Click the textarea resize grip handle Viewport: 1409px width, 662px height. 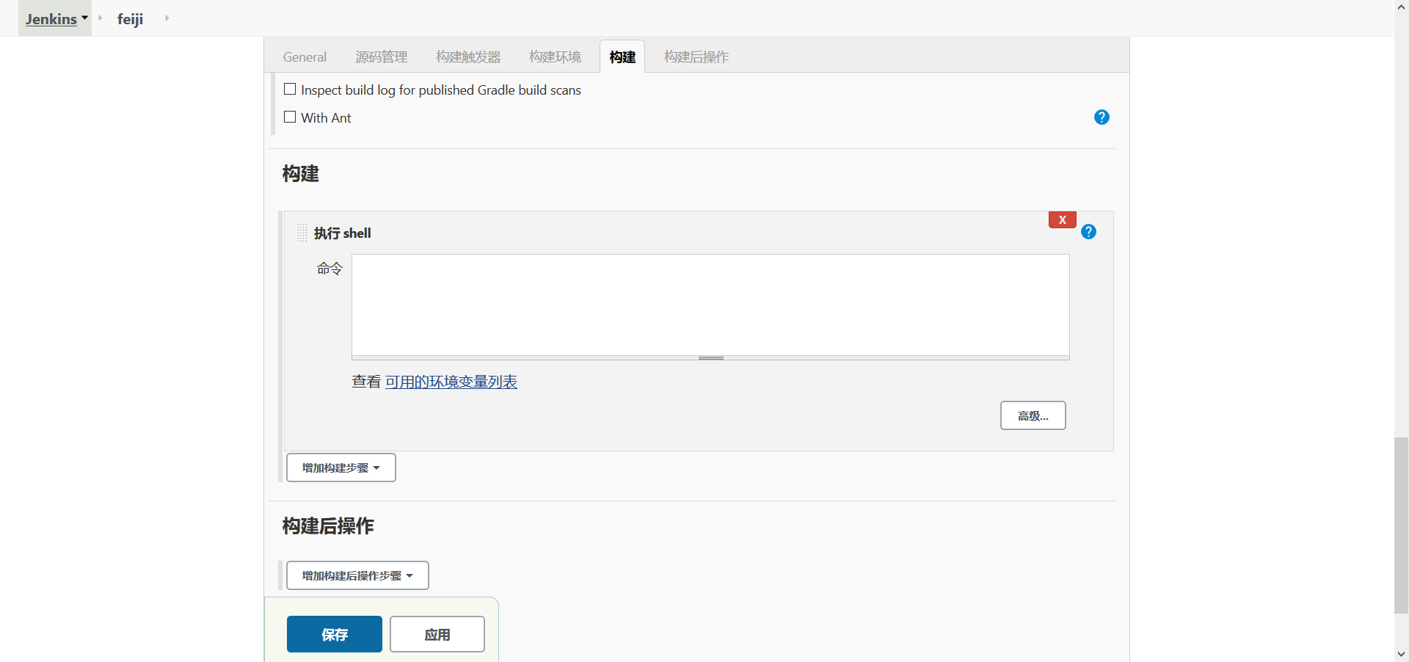[710, 358]
